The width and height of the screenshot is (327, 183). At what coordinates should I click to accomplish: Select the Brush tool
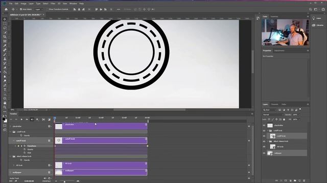[5, 54]
